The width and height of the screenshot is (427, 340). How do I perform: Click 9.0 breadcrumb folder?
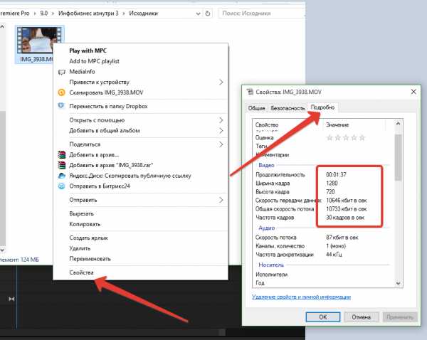(x=44, y=14)
